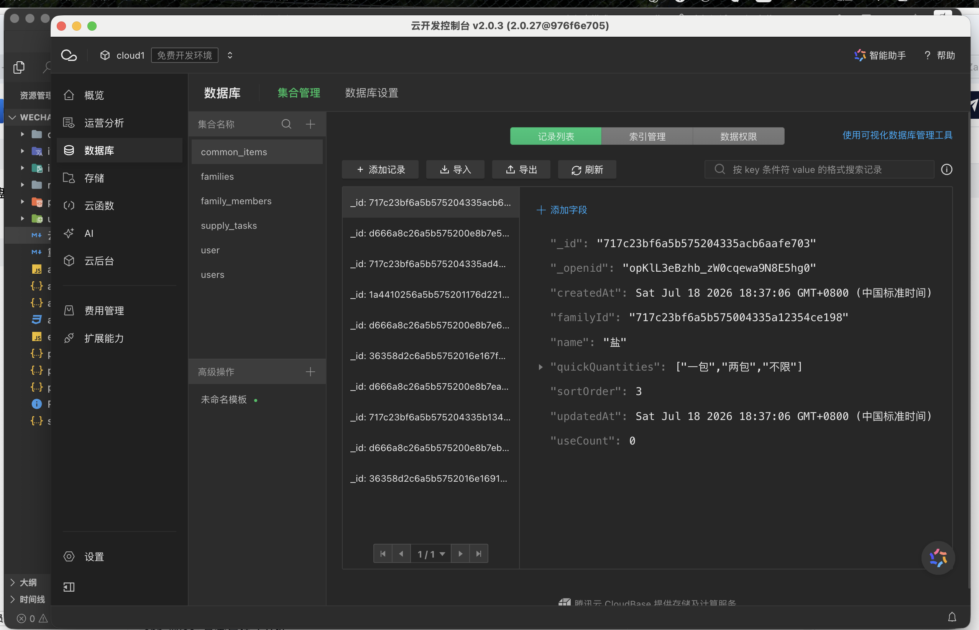The width and height of the screenshot is (979, 630).
Task: Go to next page of records
Action: [460, 553]
